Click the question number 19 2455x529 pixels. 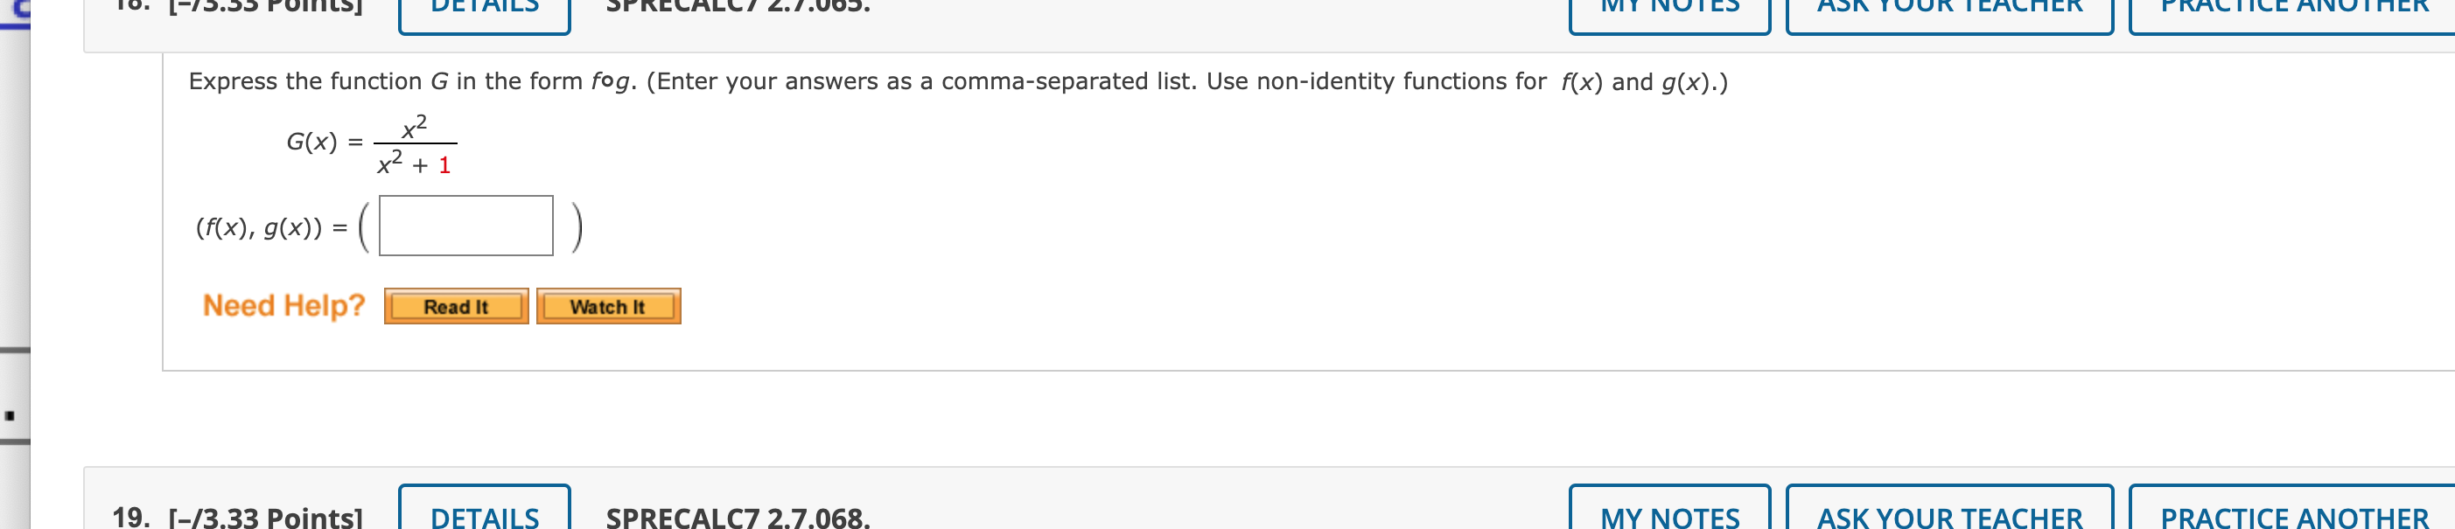point(130,517)
